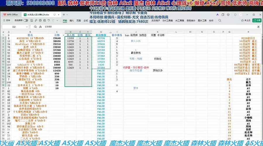Viewport: 263px width, 146px height.
Task: Click the print preview icon
Action: pyautogui.click(x=44, y=20)
